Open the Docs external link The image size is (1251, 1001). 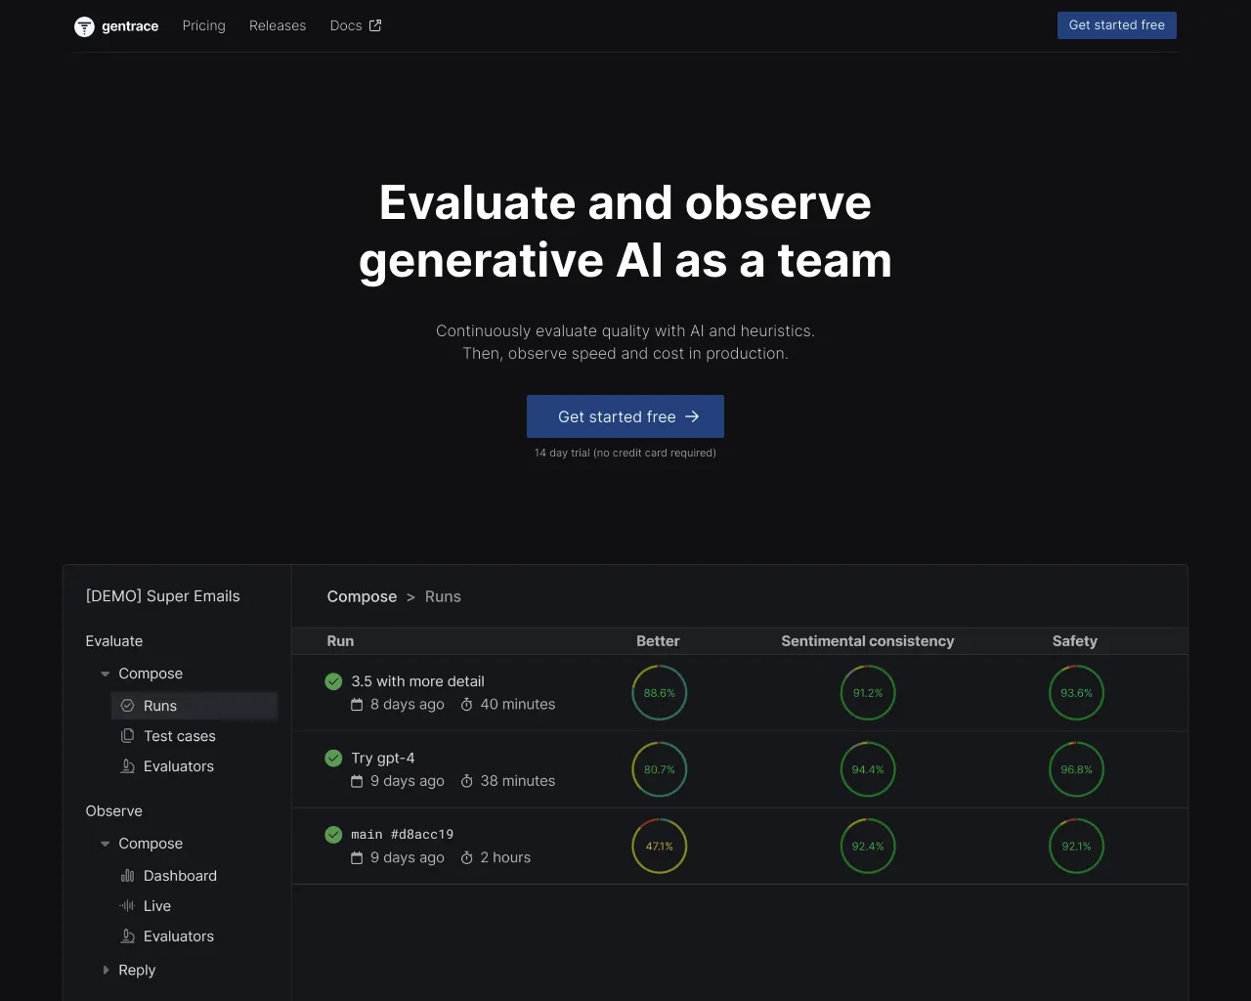(x=355, y=25)
